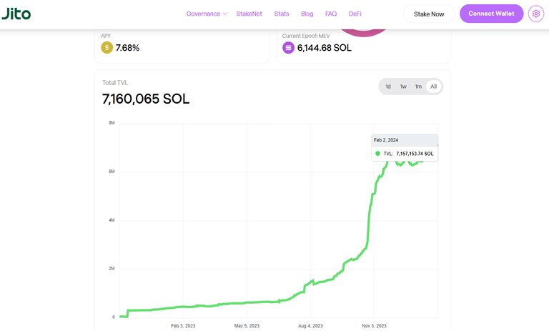Click the Feb 2, 2024 tooltip date
Image resolution: width=549 pixels, height=331 pixels.
[386, 140]
